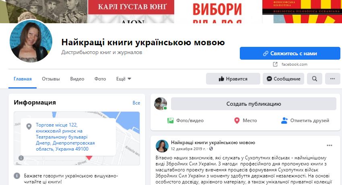
Task: Open the Видео tab
Action: point(77,79)
